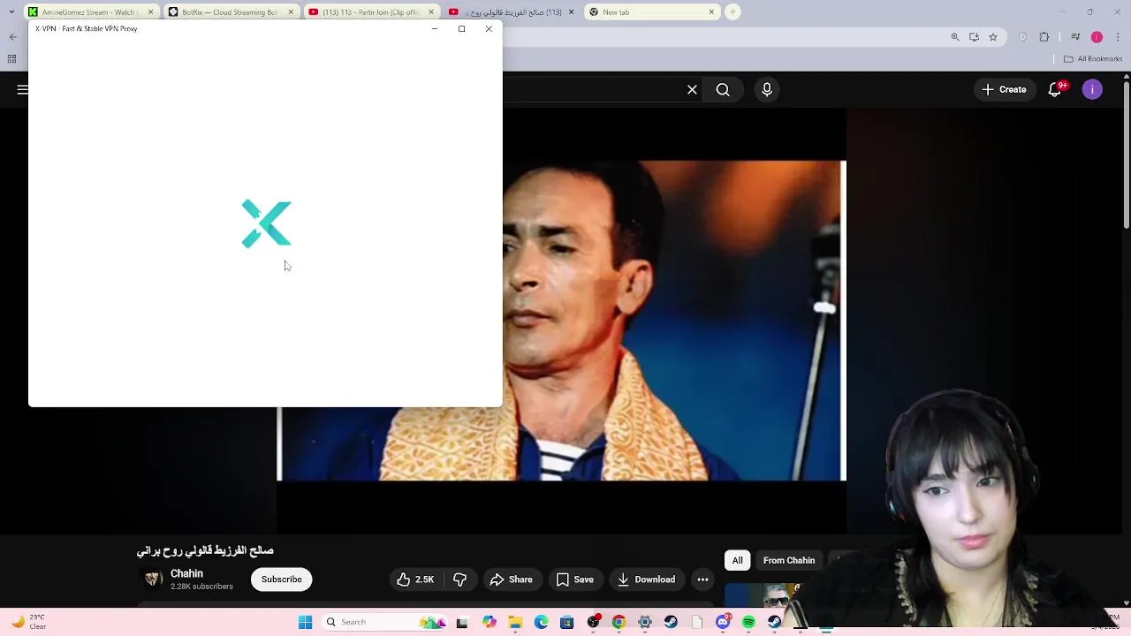Open the Chahin channel name link
Screen dimensions: 1131x636
186,573
